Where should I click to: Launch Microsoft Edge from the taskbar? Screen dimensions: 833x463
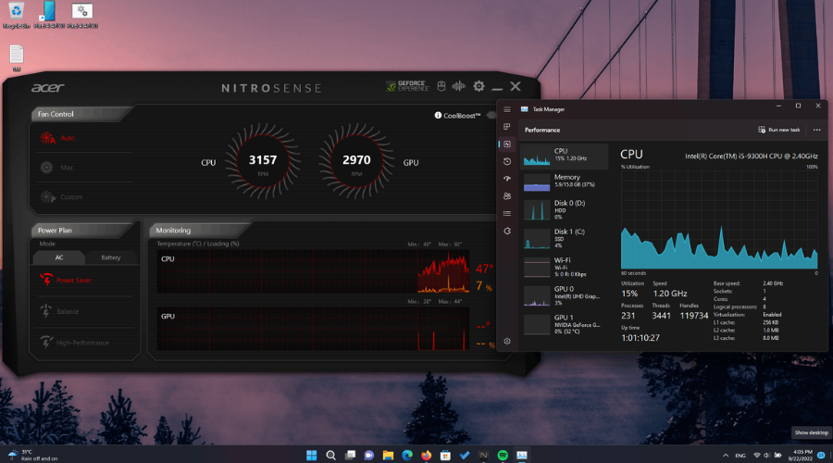point(407,455)
